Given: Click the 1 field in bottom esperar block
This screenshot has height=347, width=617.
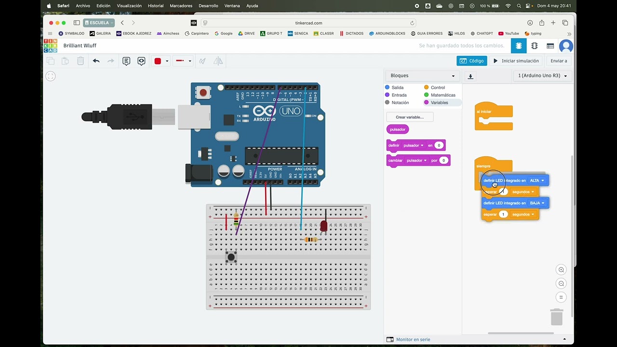Looking at the screenshot, I should 503,214.
